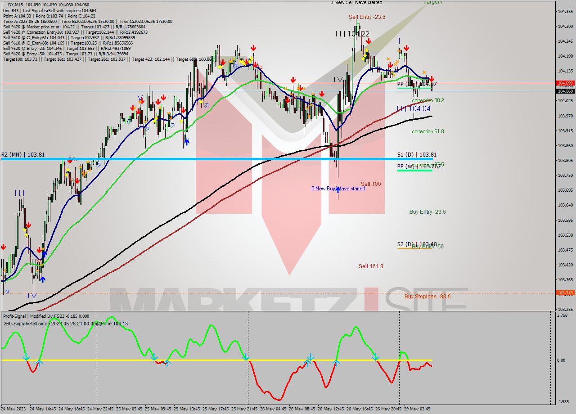Click the 'Sell Entry -23.6' label

click(367, 17)
